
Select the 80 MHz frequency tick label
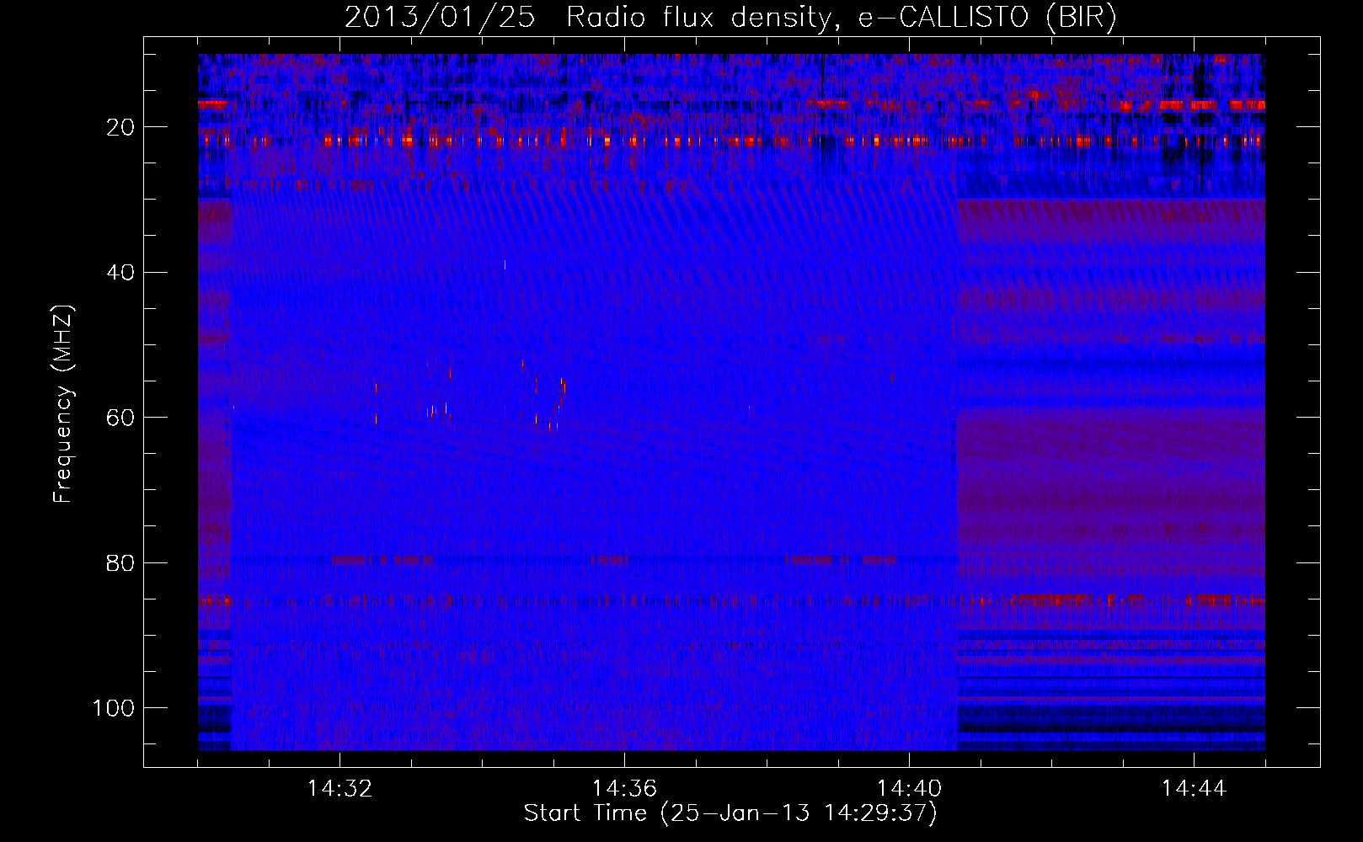[120, 562]
